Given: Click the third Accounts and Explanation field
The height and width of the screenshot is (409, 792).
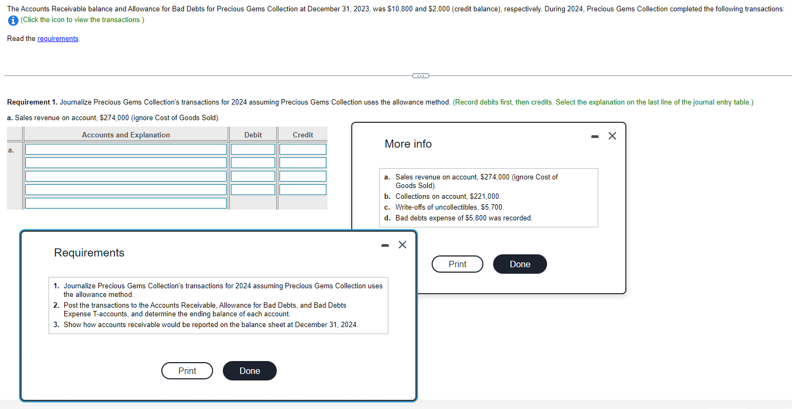Looking at the screenshot, I should click(x=125, y=176).
